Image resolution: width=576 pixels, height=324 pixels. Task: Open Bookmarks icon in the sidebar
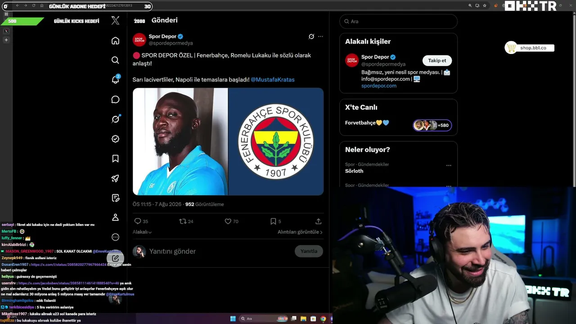(115, 158)
